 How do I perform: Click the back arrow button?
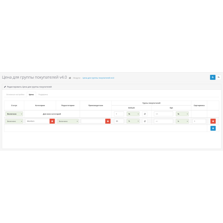point(219,77)
